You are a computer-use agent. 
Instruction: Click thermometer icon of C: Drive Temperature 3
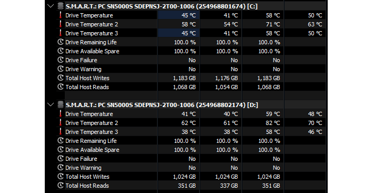61,33
